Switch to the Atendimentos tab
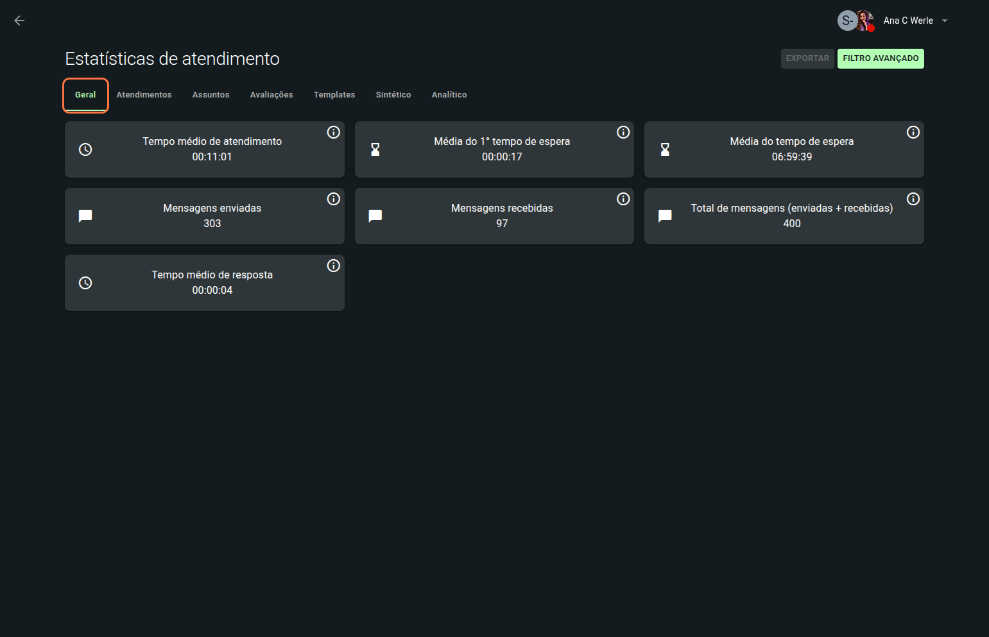Image resolution: width=989 pixels, height=637 pixels. pyautogui.click(x=144, y=95)
